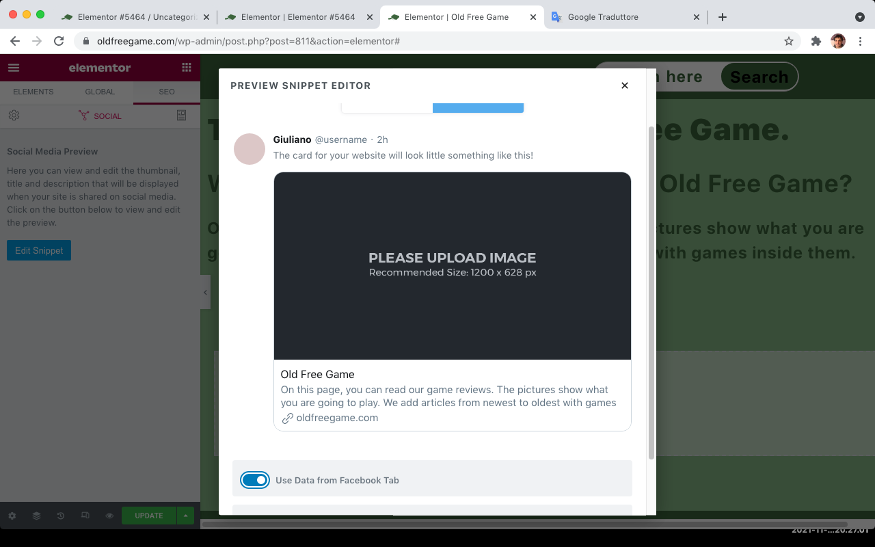The image size is (875, 547).
Task: Click Giuliano's profile avatar circle
Action: click(x=250, y=149)
